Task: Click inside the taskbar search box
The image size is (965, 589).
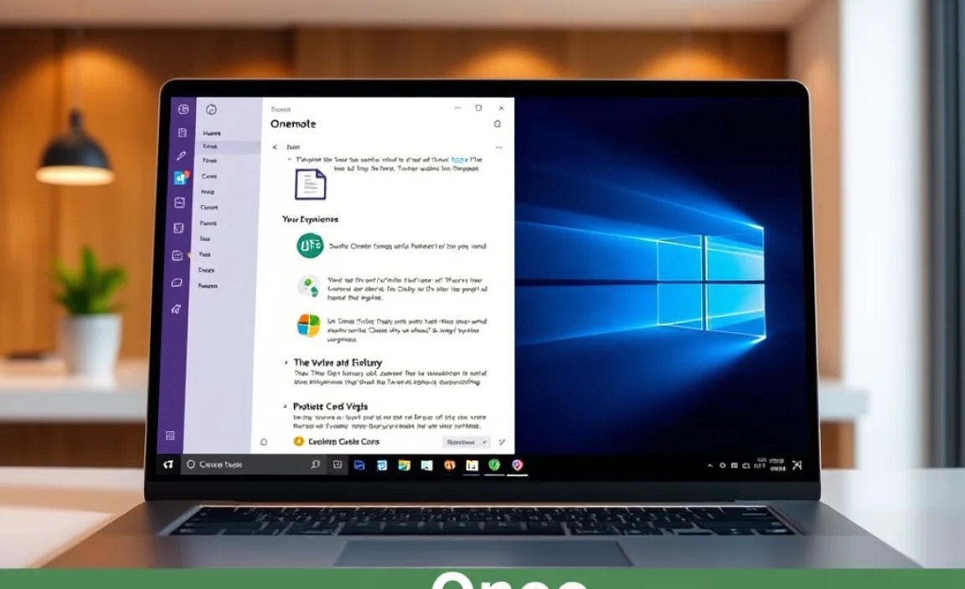Action: [252, 465]
